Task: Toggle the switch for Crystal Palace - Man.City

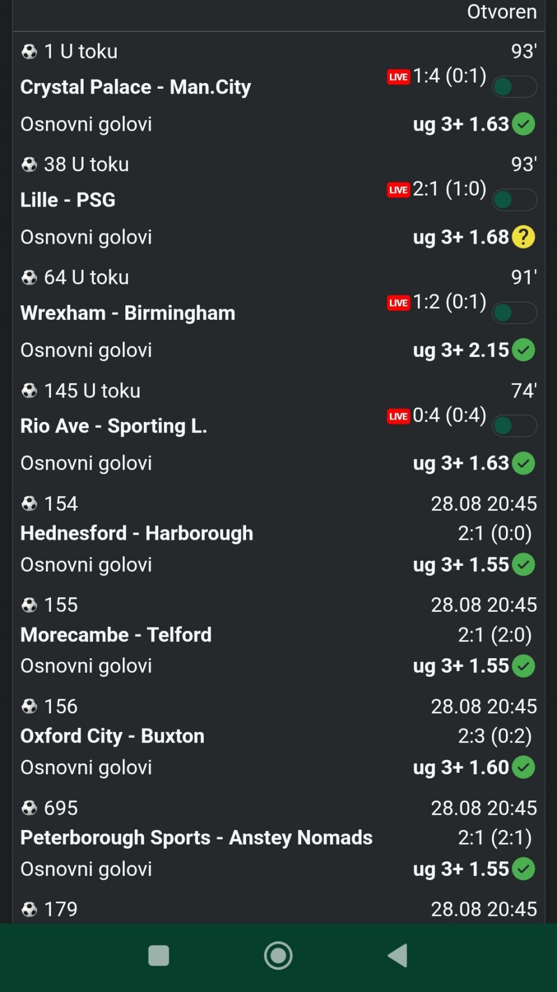Action: 515,87
